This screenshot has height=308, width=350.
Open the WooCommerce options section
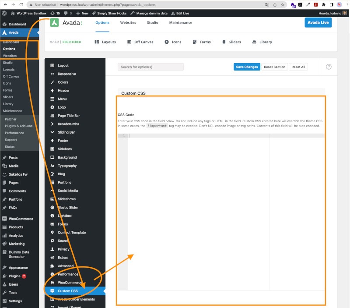68,283
